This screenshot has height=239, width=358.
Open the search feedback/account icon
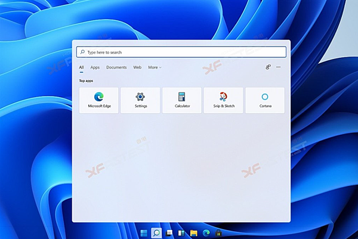coord(268,67)
